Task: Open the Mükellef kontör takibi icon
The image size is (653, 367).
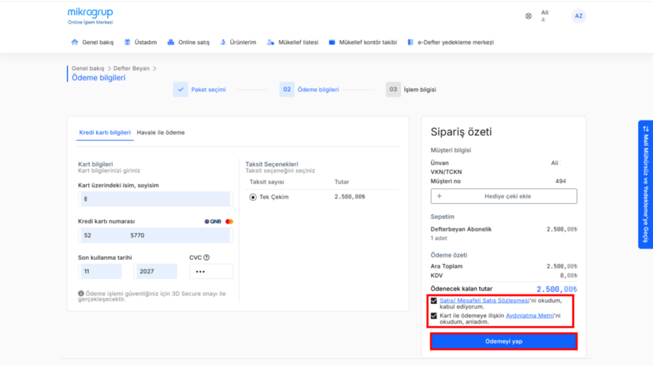Action: point(332,42)
